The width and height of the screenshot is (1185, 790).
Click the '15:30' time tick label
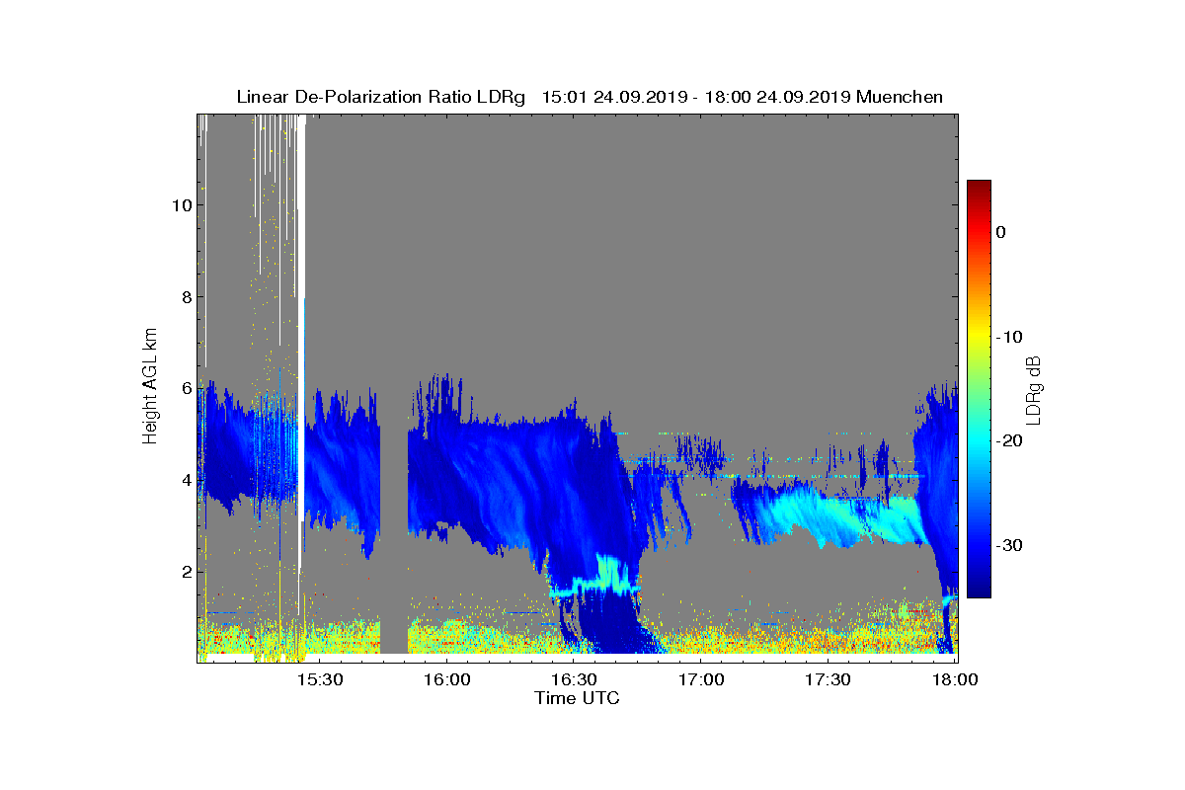click(x=322, y=679)
